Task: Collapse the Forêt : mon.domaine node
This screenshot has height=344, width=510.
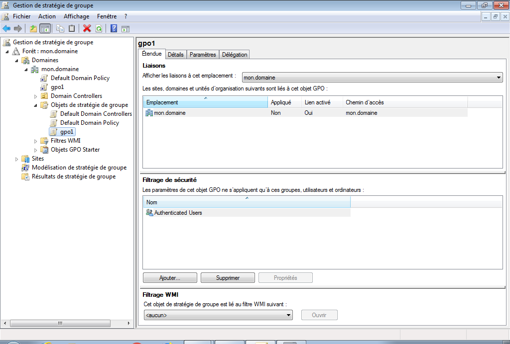Action: 7,52
